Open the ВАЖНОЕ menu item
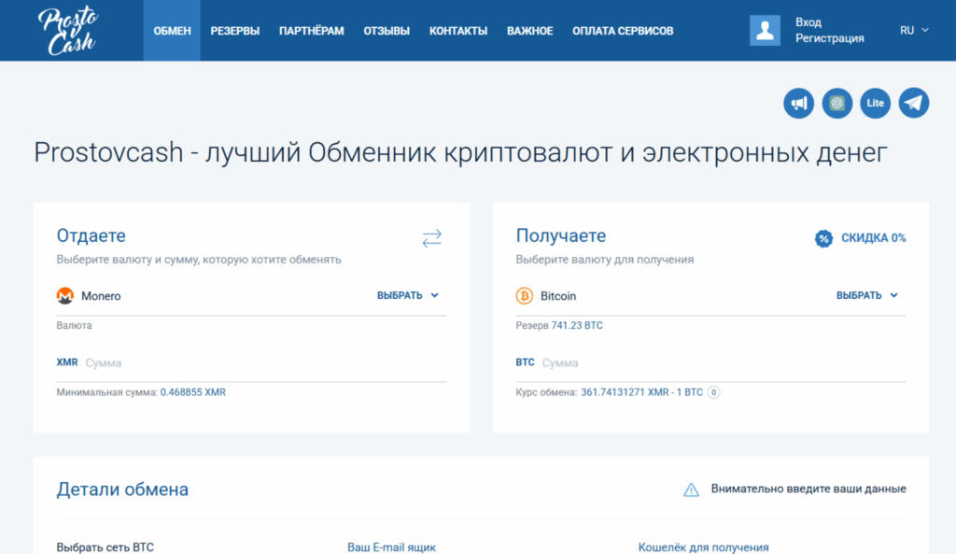The height and width of the screenshot is (554, 956). (x=530, y=31)
